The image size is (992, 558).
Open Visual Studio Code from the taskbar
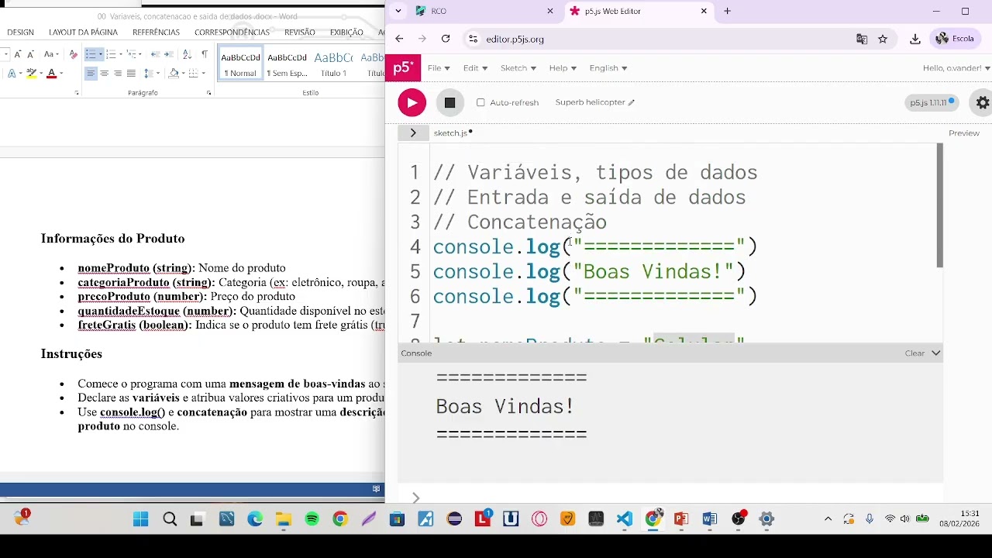pyautogui.click(x=625, y=519)
